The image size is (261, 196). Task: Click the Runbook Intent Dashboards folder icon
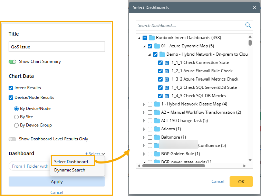pyautogui.click(x=152, y=38)
